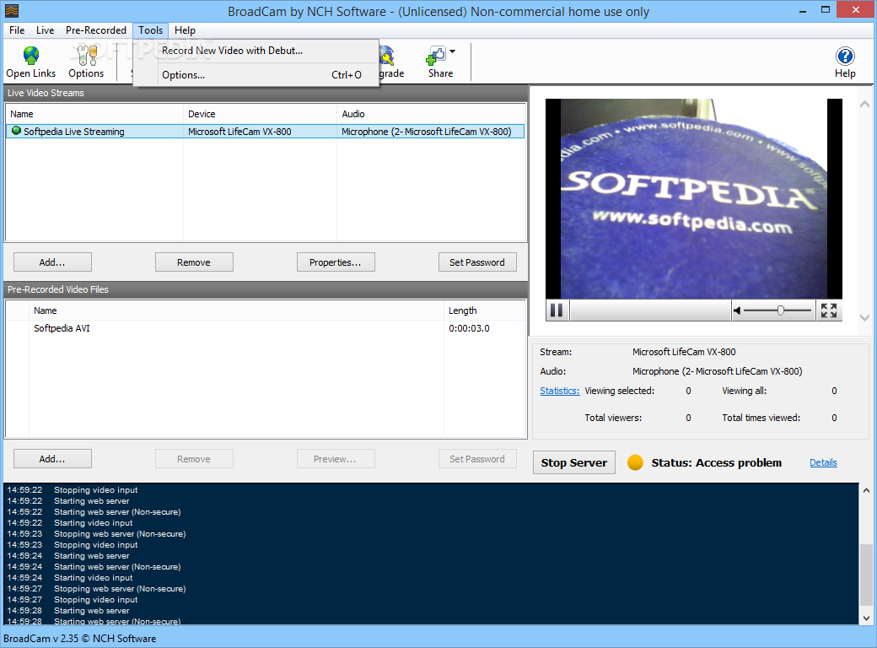The image size is (877, 648).
Task: Click the Live Video Streams panel header
Action: (x=265, y=93)
